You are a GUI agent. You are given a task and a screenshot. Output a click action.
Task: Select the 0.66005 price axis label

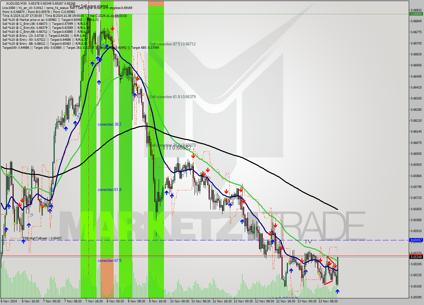(416, 153)
